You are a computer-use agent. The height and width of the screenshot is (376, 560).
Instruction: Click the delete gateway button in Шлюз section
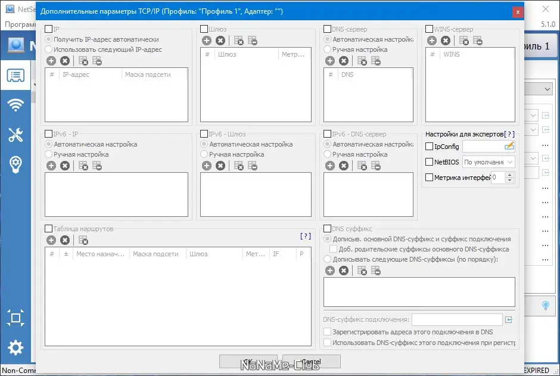[220, 41]
